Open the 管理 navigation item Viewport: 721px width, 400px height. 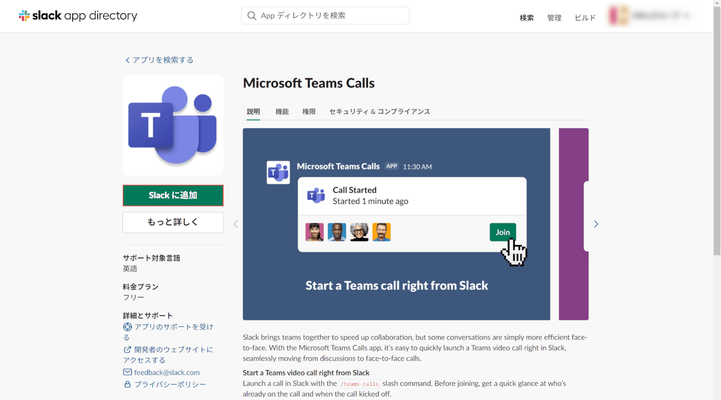click(554, 17)
